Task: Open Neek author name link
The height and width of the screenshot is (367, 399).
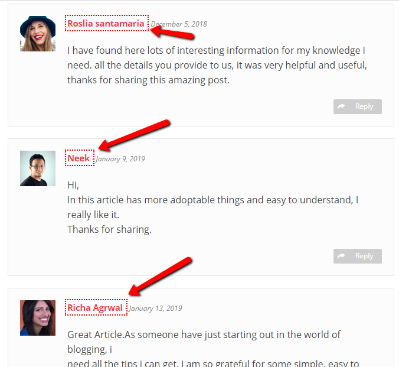Action: pos(79,158)
